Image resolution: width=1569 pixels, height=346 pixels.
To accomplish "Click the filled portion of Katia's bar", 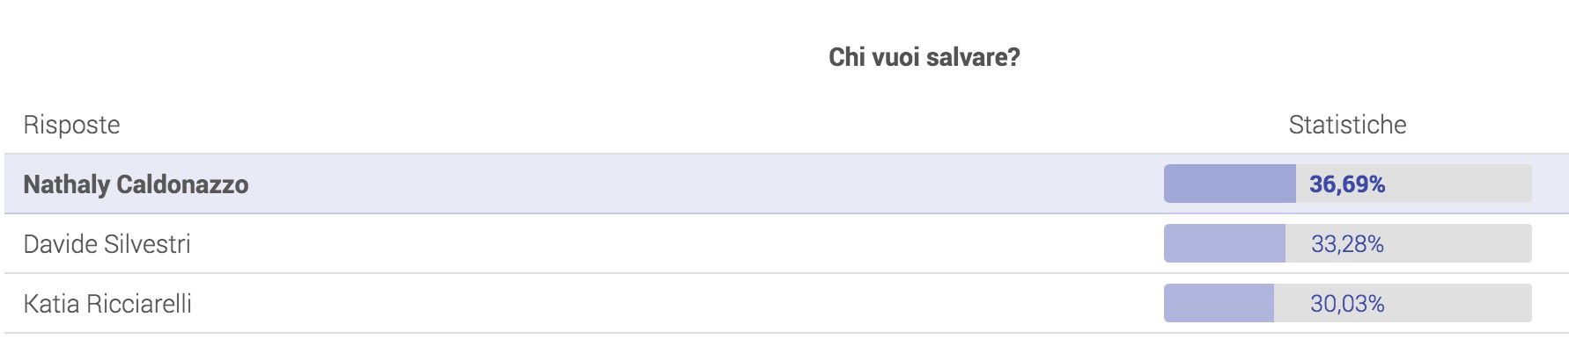I will click(1219, 303).
